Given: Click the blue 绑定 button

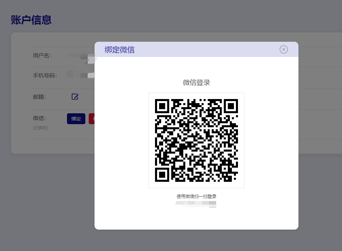Looking at the screenshot, I should (x=76, y=119).
